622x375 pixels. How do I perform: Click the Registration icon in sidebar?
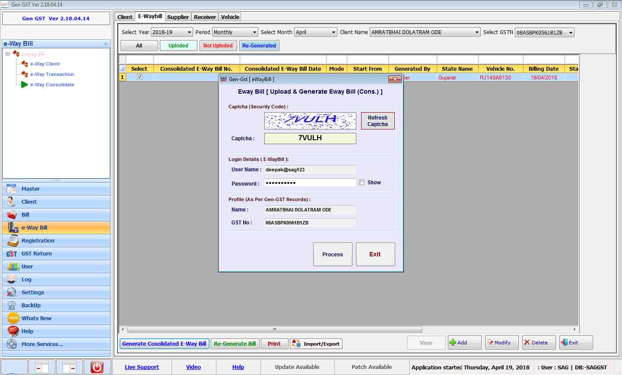(x=13, y=241)
